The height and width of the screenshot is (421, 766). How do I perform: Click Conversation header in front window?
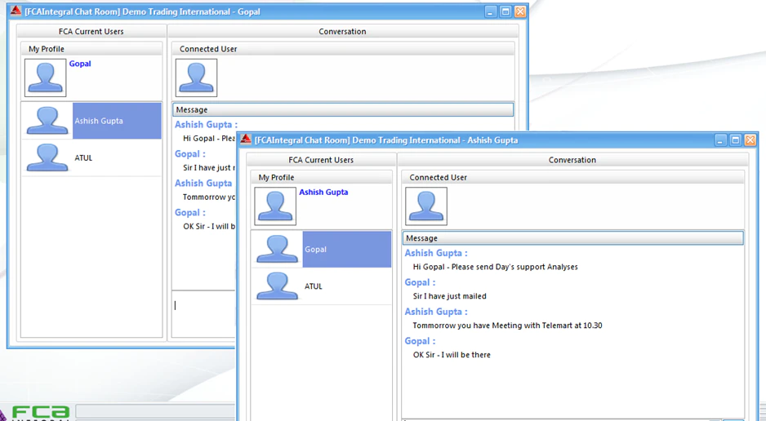pyautogui.click(x=572, y=160)
